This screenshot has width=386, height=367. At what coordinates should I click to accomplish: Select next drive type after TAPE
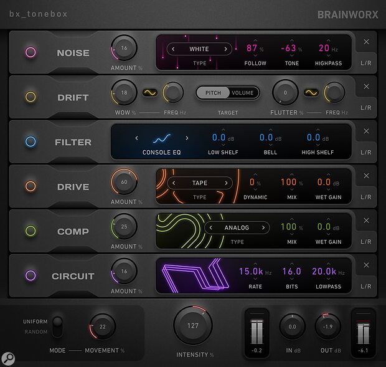click(226, 183)
